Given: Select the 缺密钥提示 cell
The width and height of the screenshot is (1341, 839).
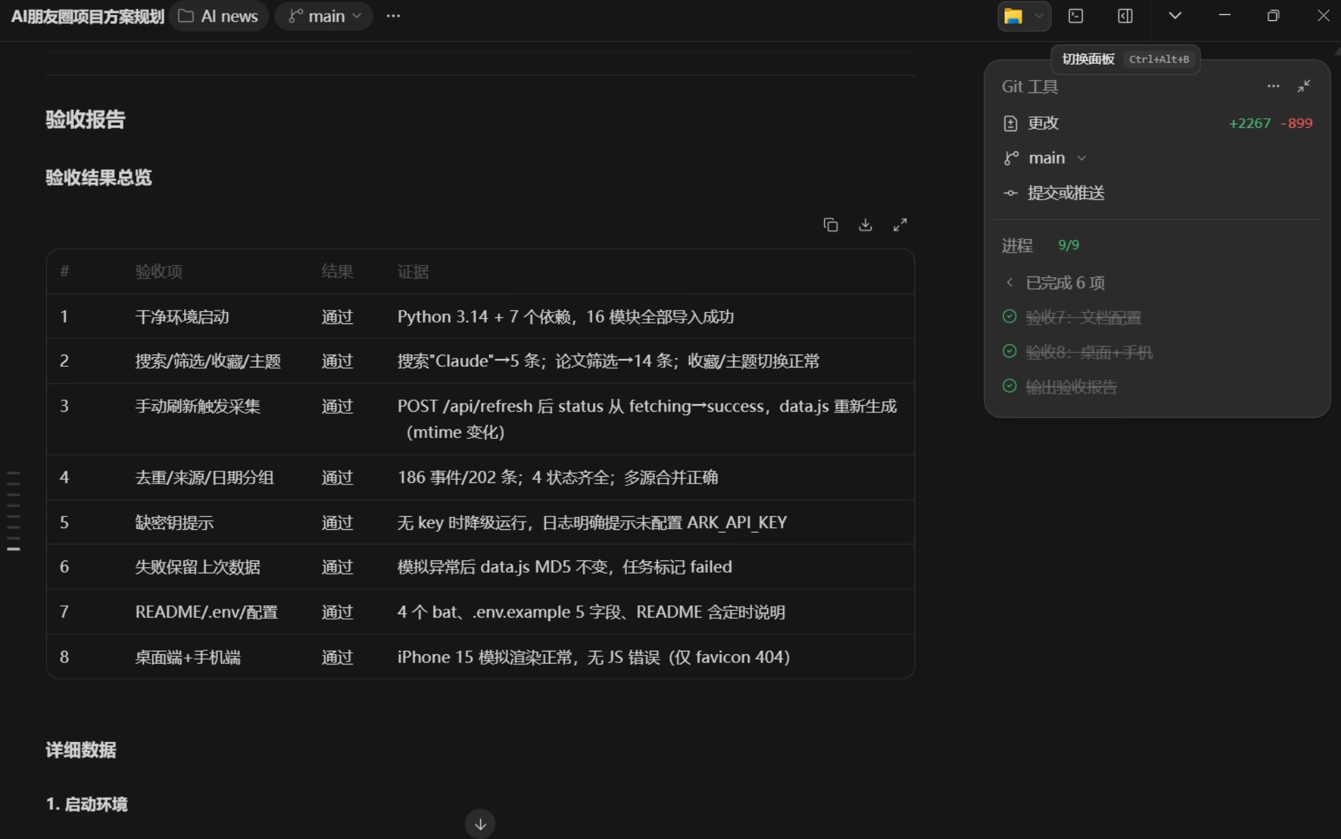Looking at the screenshot, I should point(175,522).
